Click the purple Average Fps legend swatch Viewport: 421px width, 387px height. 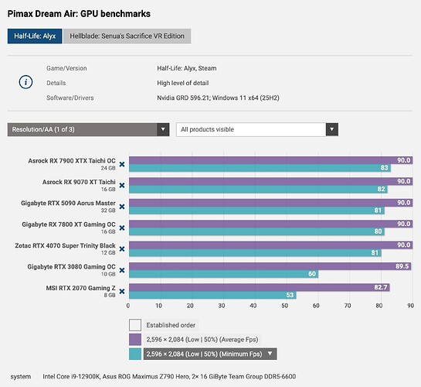[135, 339]
